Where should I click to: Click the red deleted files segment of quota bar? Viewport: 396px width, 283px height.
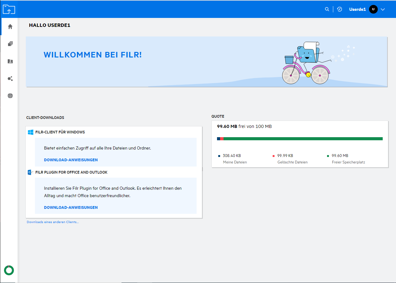(222, 139)
